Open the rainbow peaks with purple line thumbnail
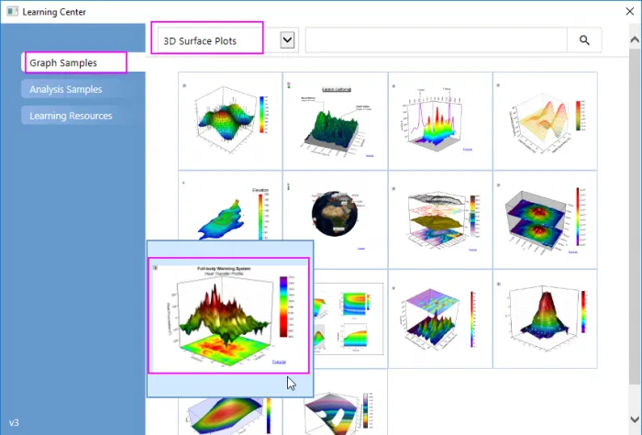Viewport: 642px width, 435px height. pyautogui.click(x=440, y=121)
